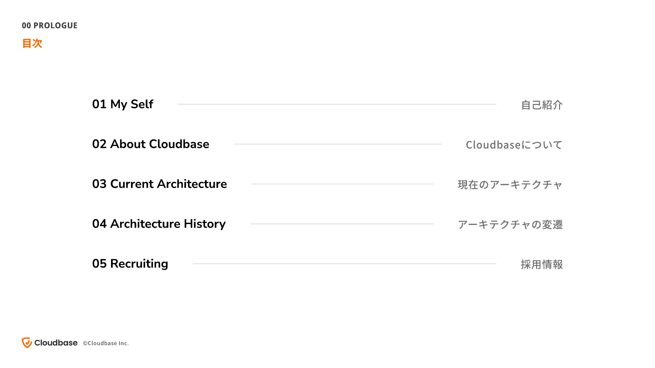Click the Cloudbase shield logo icon
Screen dimensions: 655x368
27,343
